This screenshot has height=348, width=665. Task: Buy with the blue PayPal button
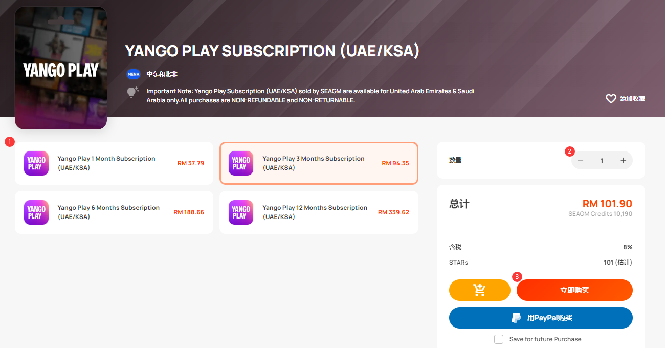[541, 318]
